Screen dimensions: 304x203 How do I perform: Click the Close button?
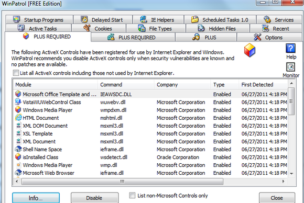pyautogui.click(x=277, y=198)
